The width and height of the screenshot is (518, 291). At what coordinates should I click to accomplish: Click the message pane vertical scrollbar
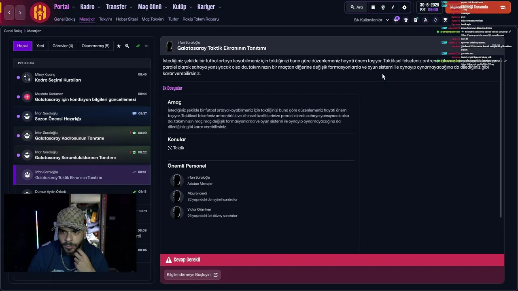point(501,137)
